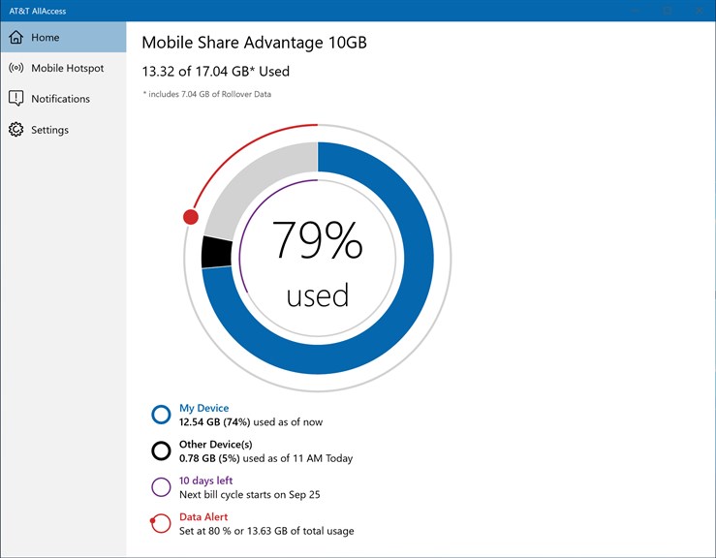Click the Home house icon
Image resolution: width=716 pixels, height=558 pixels.
16,37
